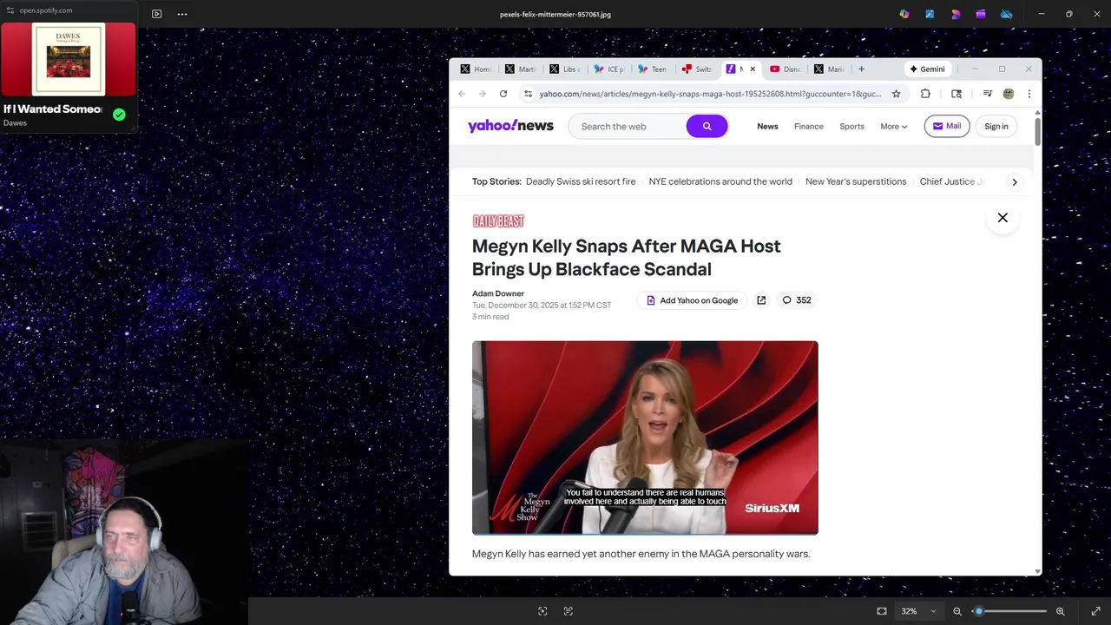Image resolution: width=1111 pixels, height=625 pixels.
Task: Open the site information icon in address bar
Action: click(x=527, y=94)
